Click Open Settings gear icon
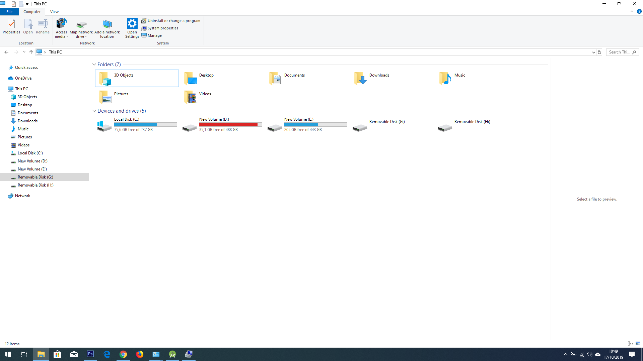The height and width of the screenshot is (361, 643). point(132,24)
